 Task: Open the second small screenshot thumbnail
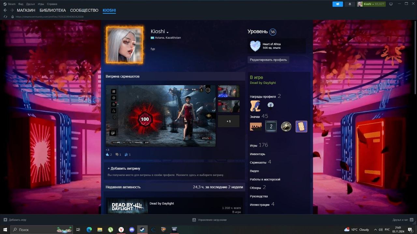pos(228,106)
